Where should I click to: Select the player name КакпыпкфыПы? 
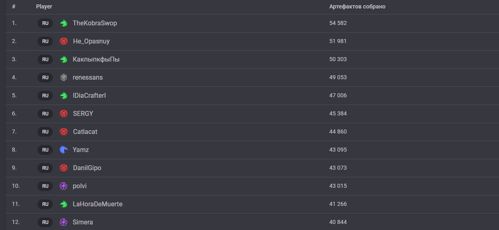(x=96, y=60)
